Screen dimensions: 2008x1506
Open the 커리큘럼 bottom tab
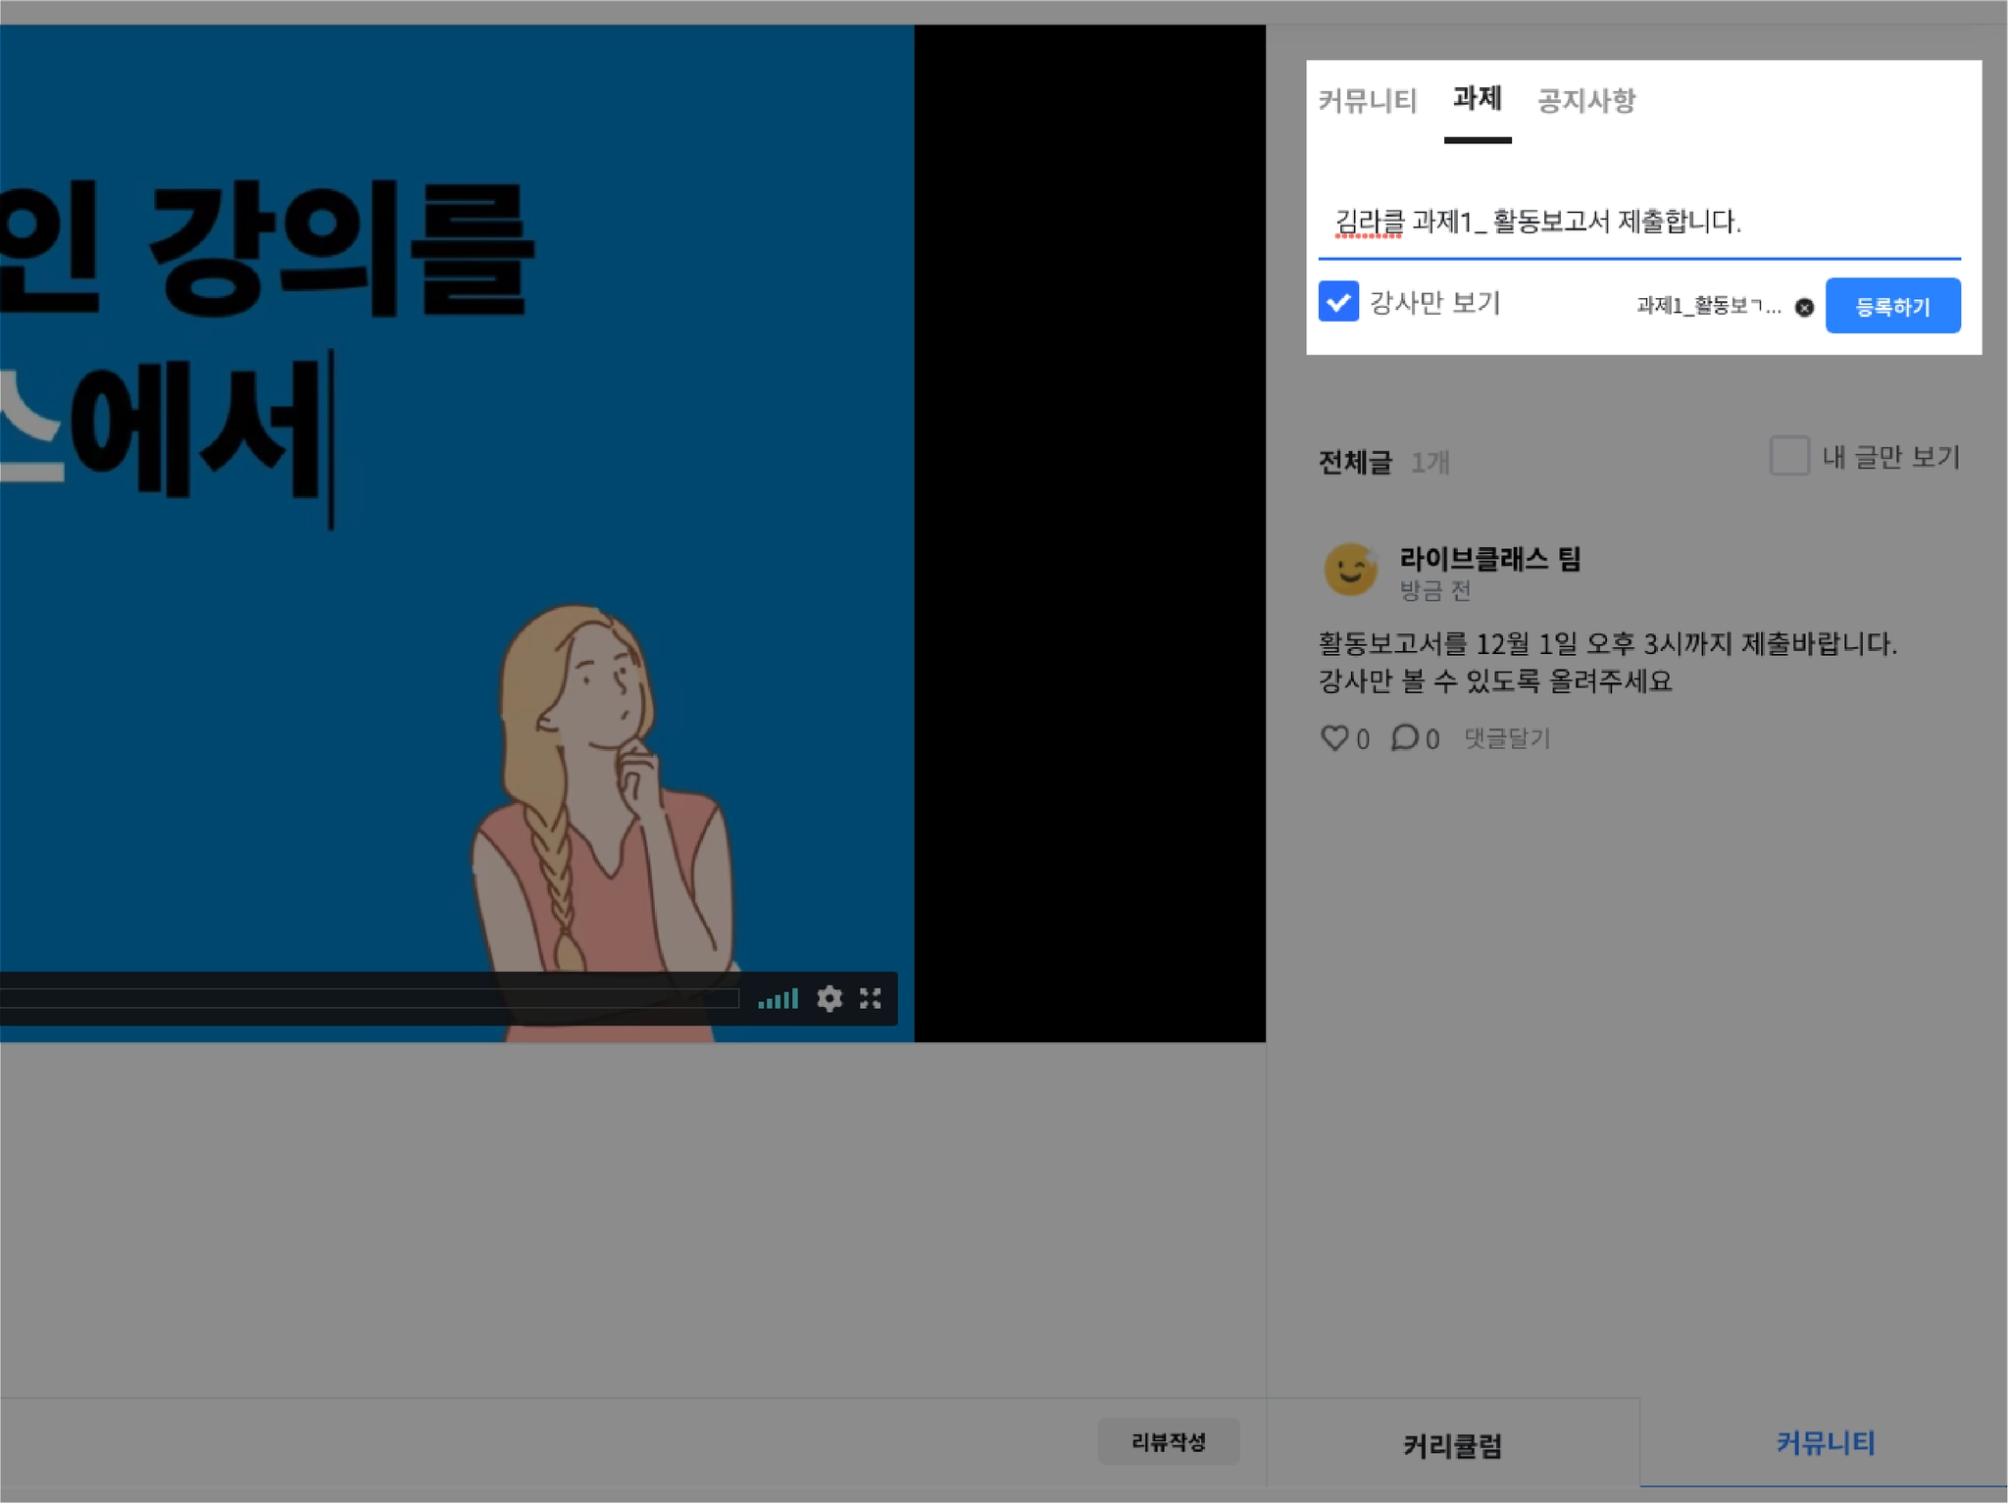tap(1452, 1445)
